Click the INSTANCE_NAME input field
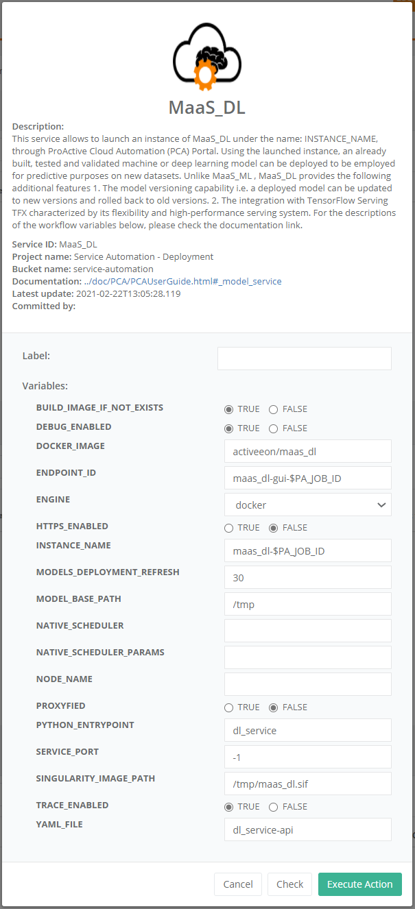The height and width of the screenshot is (909, 415). coord(308,550)
